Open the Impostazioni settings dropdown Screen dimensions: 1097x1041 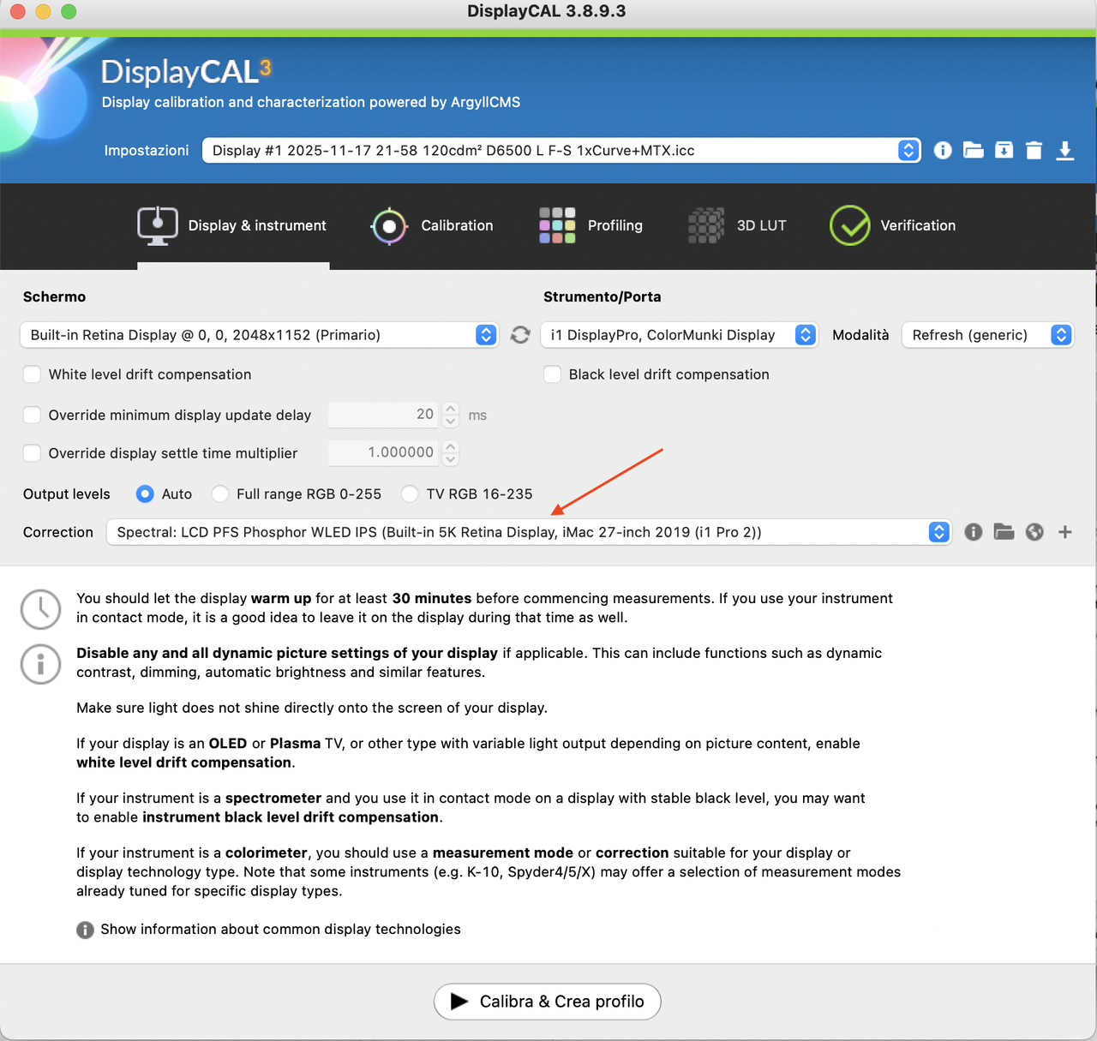(561, 151)
